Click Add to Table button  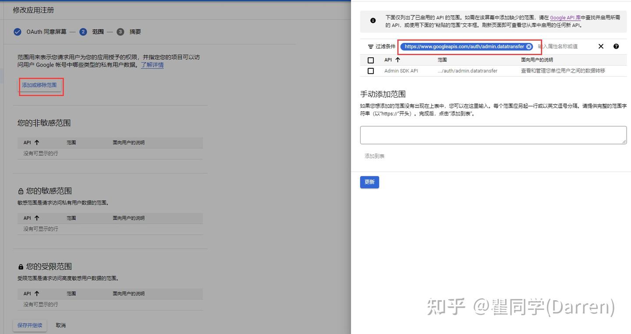(375, 156)
